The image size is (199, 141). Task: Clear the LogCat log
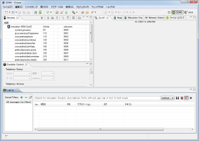tap(182, 98)
